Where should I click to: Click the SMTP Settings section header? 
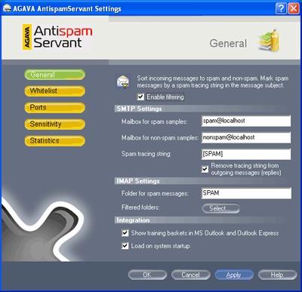point(139,109)
